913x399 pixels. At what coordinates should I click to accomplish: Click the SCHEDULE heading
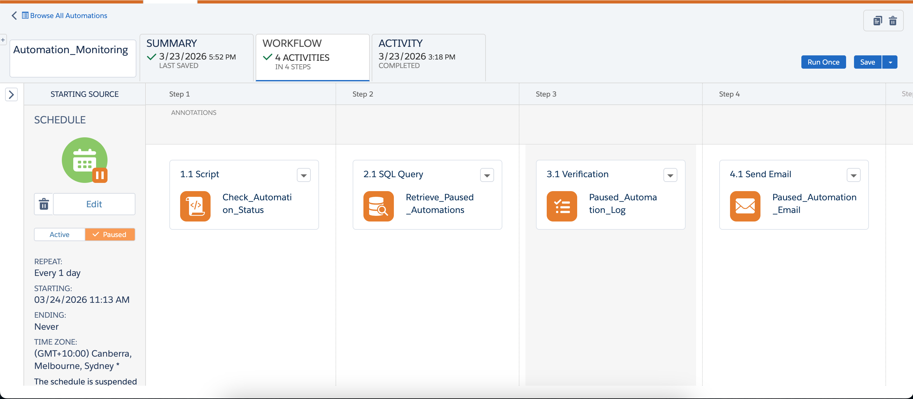(x=60, y=120)
